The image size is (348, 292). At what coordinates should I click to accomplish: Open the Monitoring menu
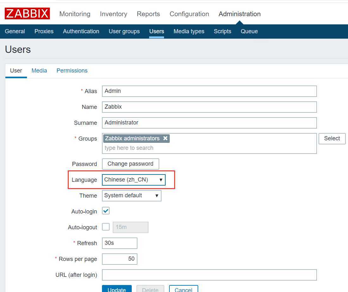pyautogui.click(x=75, y=14)
